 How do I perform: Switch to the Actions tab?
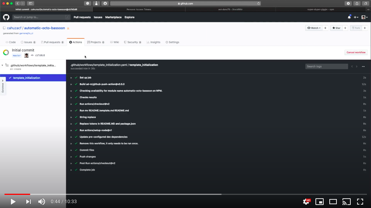(x=76, y=42)
